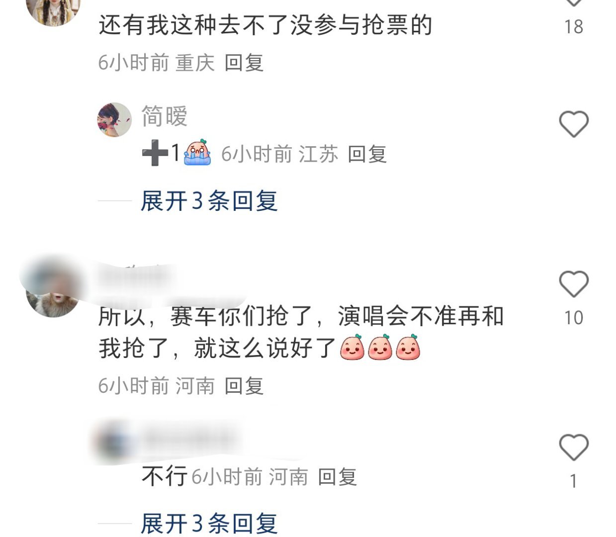Expand 3 replies under the 不行 reply
This screenshot has width=616, height=537.
coord(209,524)
